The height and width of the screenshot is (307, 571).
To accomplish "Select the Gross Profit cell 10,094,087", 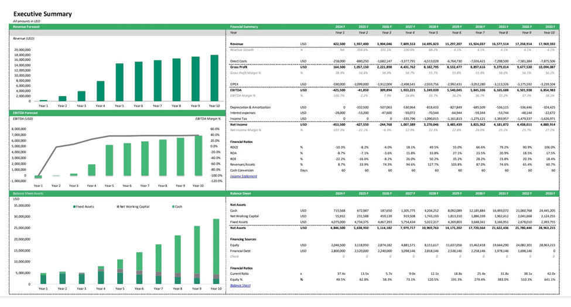I will coord(546,67).
